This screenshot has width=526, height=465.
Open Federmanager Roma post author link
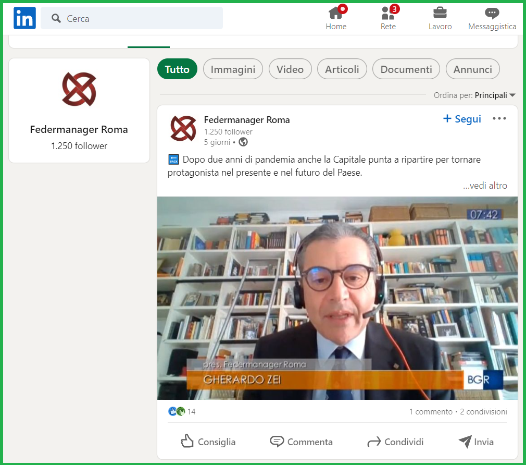247,120
